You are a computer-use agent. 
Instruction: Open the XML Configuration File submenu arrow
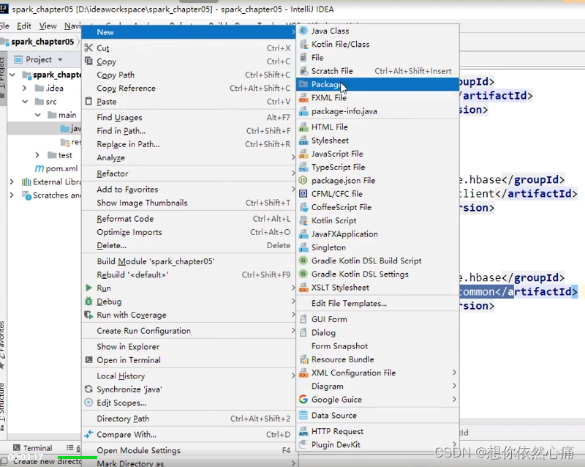(454, 373)
